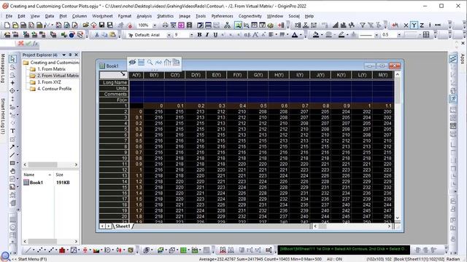Click the Column/Bar chart icon in bottom toolbar
Viewport: 467px width, 262px height.
click(x=62, y=250)
